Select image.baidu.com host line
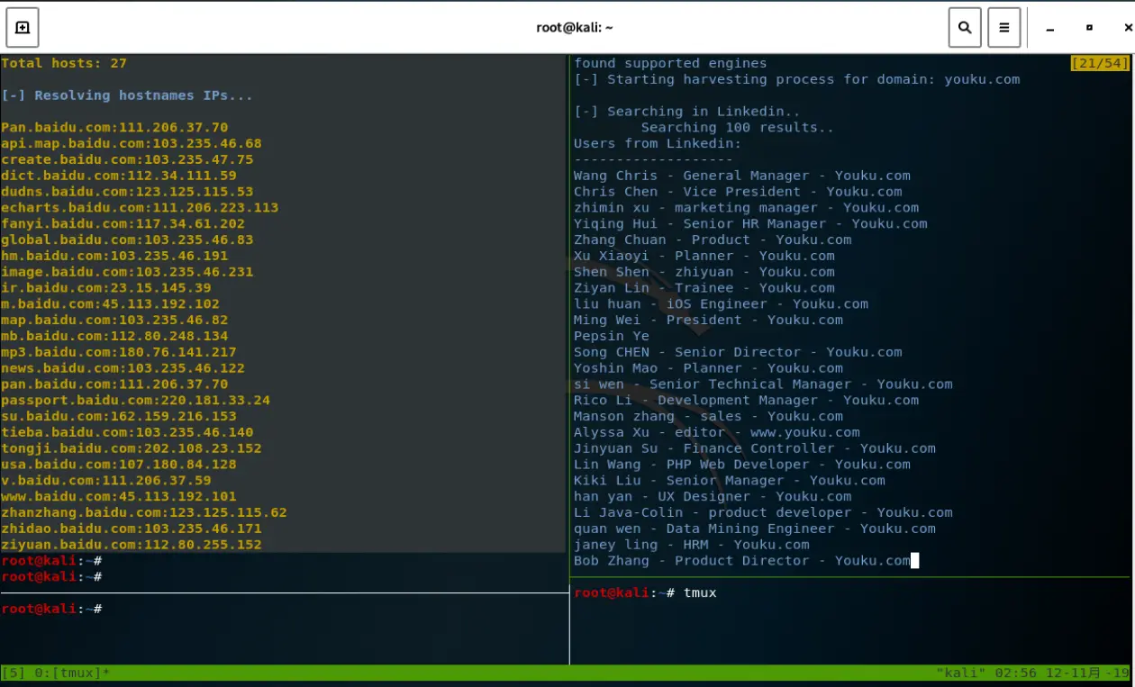This screenshot has width=1135, height=687. (x=127, y=272)
